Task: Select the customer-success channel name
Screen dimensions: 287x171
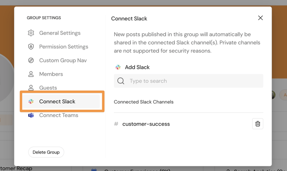Action: pyautogui.click(x=146, y=124)
